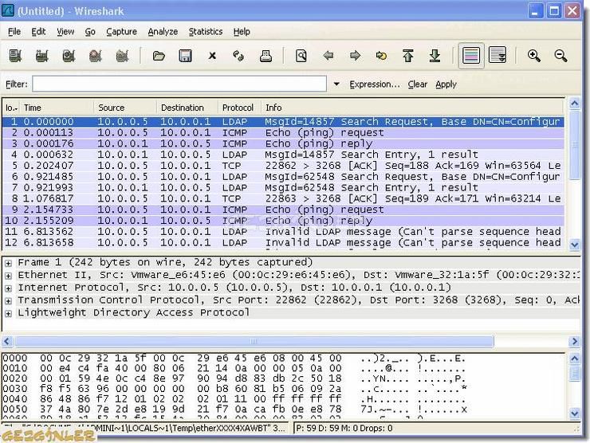Open the capture interfaces list icon
The width and height of the screenshot is (590, 443).
click(x=15, y=56)
